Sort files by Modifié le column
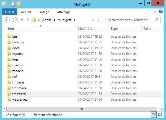 (85, 28)
